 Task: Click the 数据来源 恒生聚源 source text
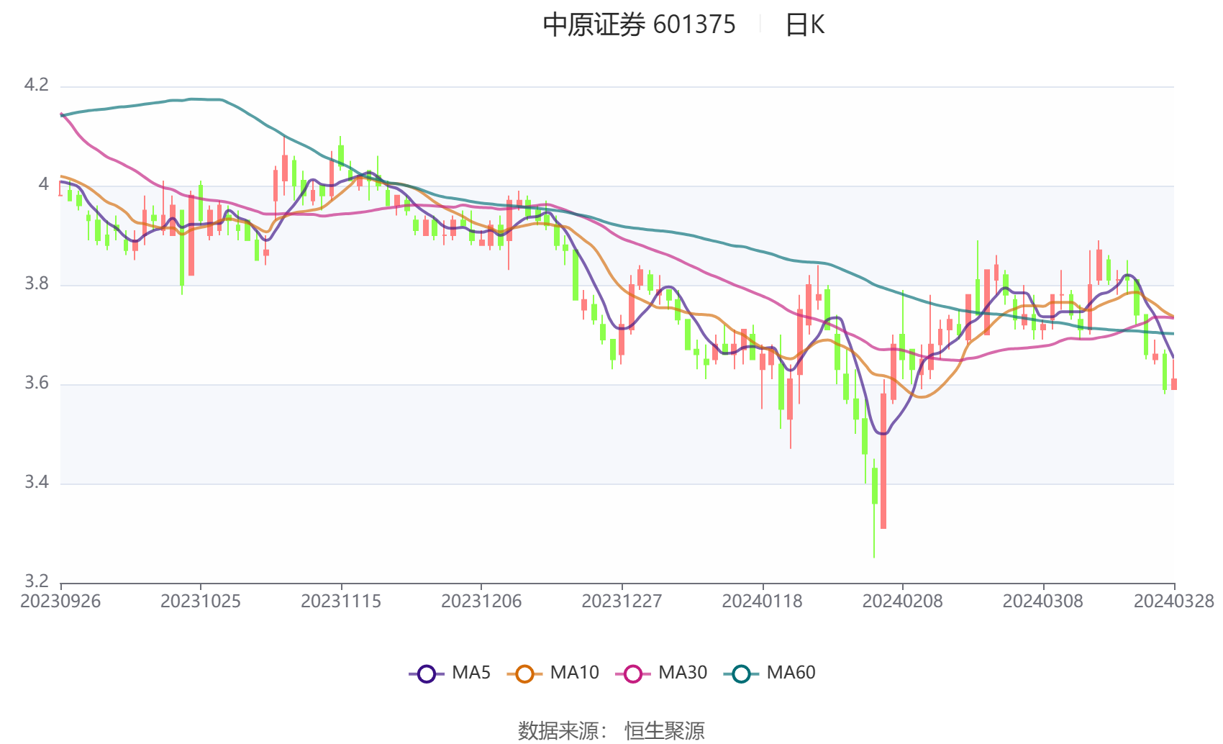611,731
